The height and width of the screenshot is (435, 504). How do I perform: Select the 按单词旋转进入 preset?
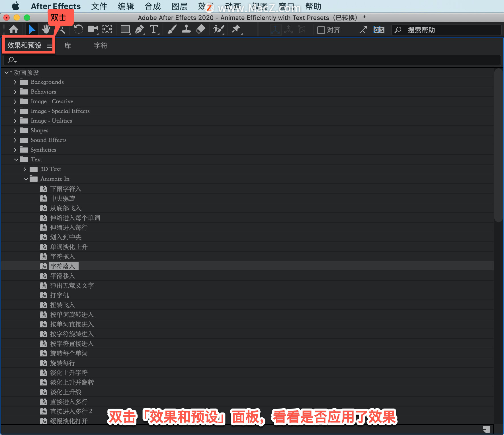click(x=72, y=315)
